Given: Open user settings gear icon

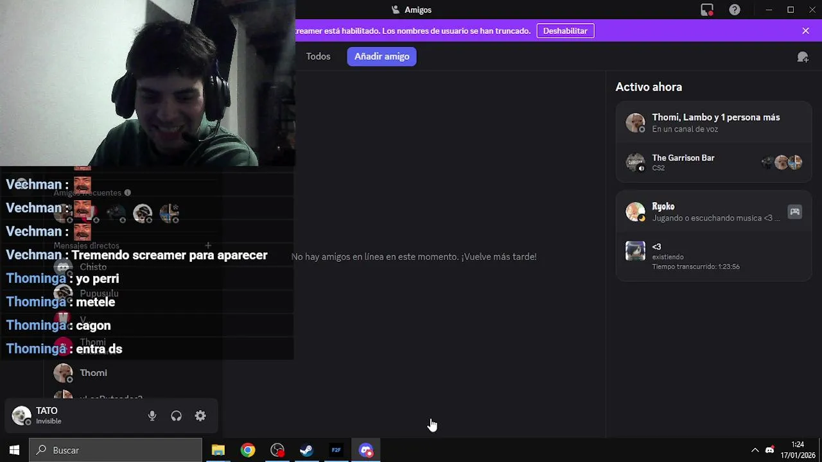Looking at the screenshot, I should [x=200, y=416].
